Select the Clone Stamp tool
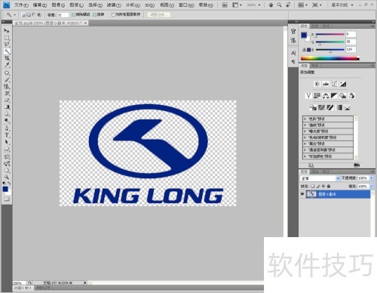 7,87
